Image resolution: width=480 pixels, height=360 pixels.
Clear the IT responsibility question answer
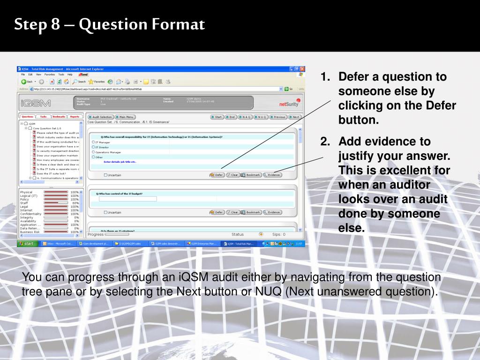[232, 175]
